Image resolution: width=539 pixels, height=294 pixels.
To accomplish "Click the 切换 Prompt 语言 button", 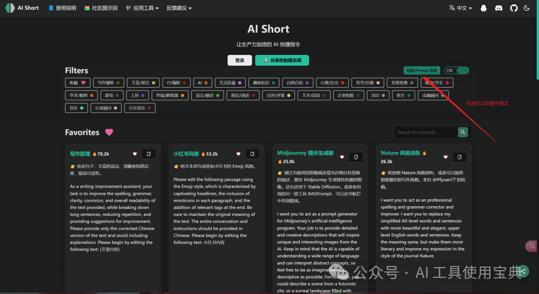I will 422,71.
